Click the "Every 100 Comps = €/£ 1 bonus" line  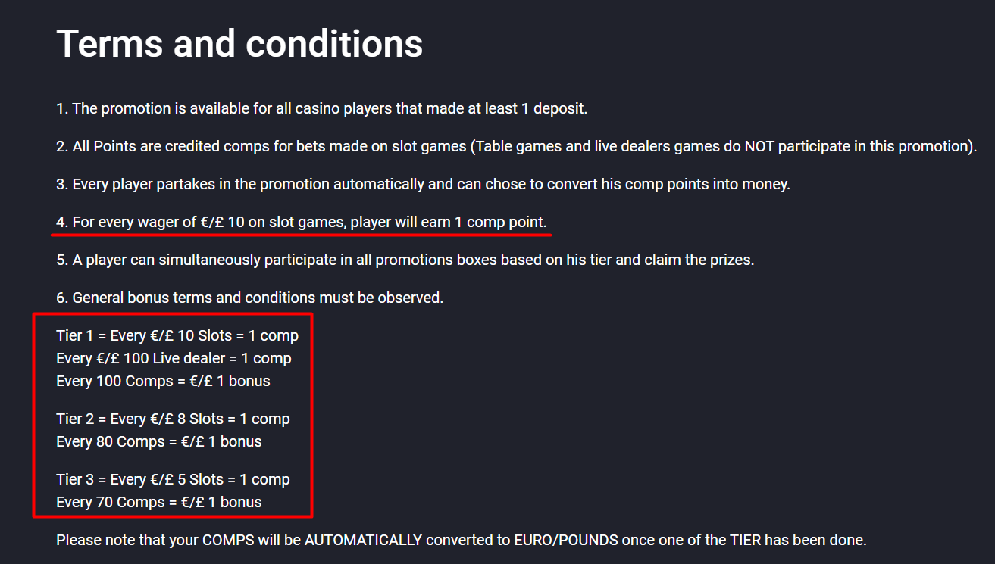click(163, 381)
